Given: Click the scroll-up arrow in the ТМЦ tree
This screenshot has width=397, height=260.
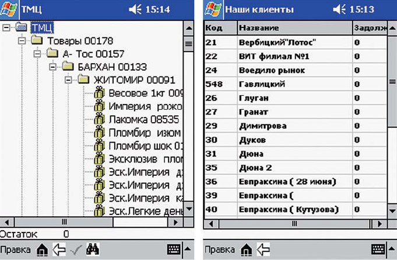Looking at the screenshot, I should click(x=188, y=28).
